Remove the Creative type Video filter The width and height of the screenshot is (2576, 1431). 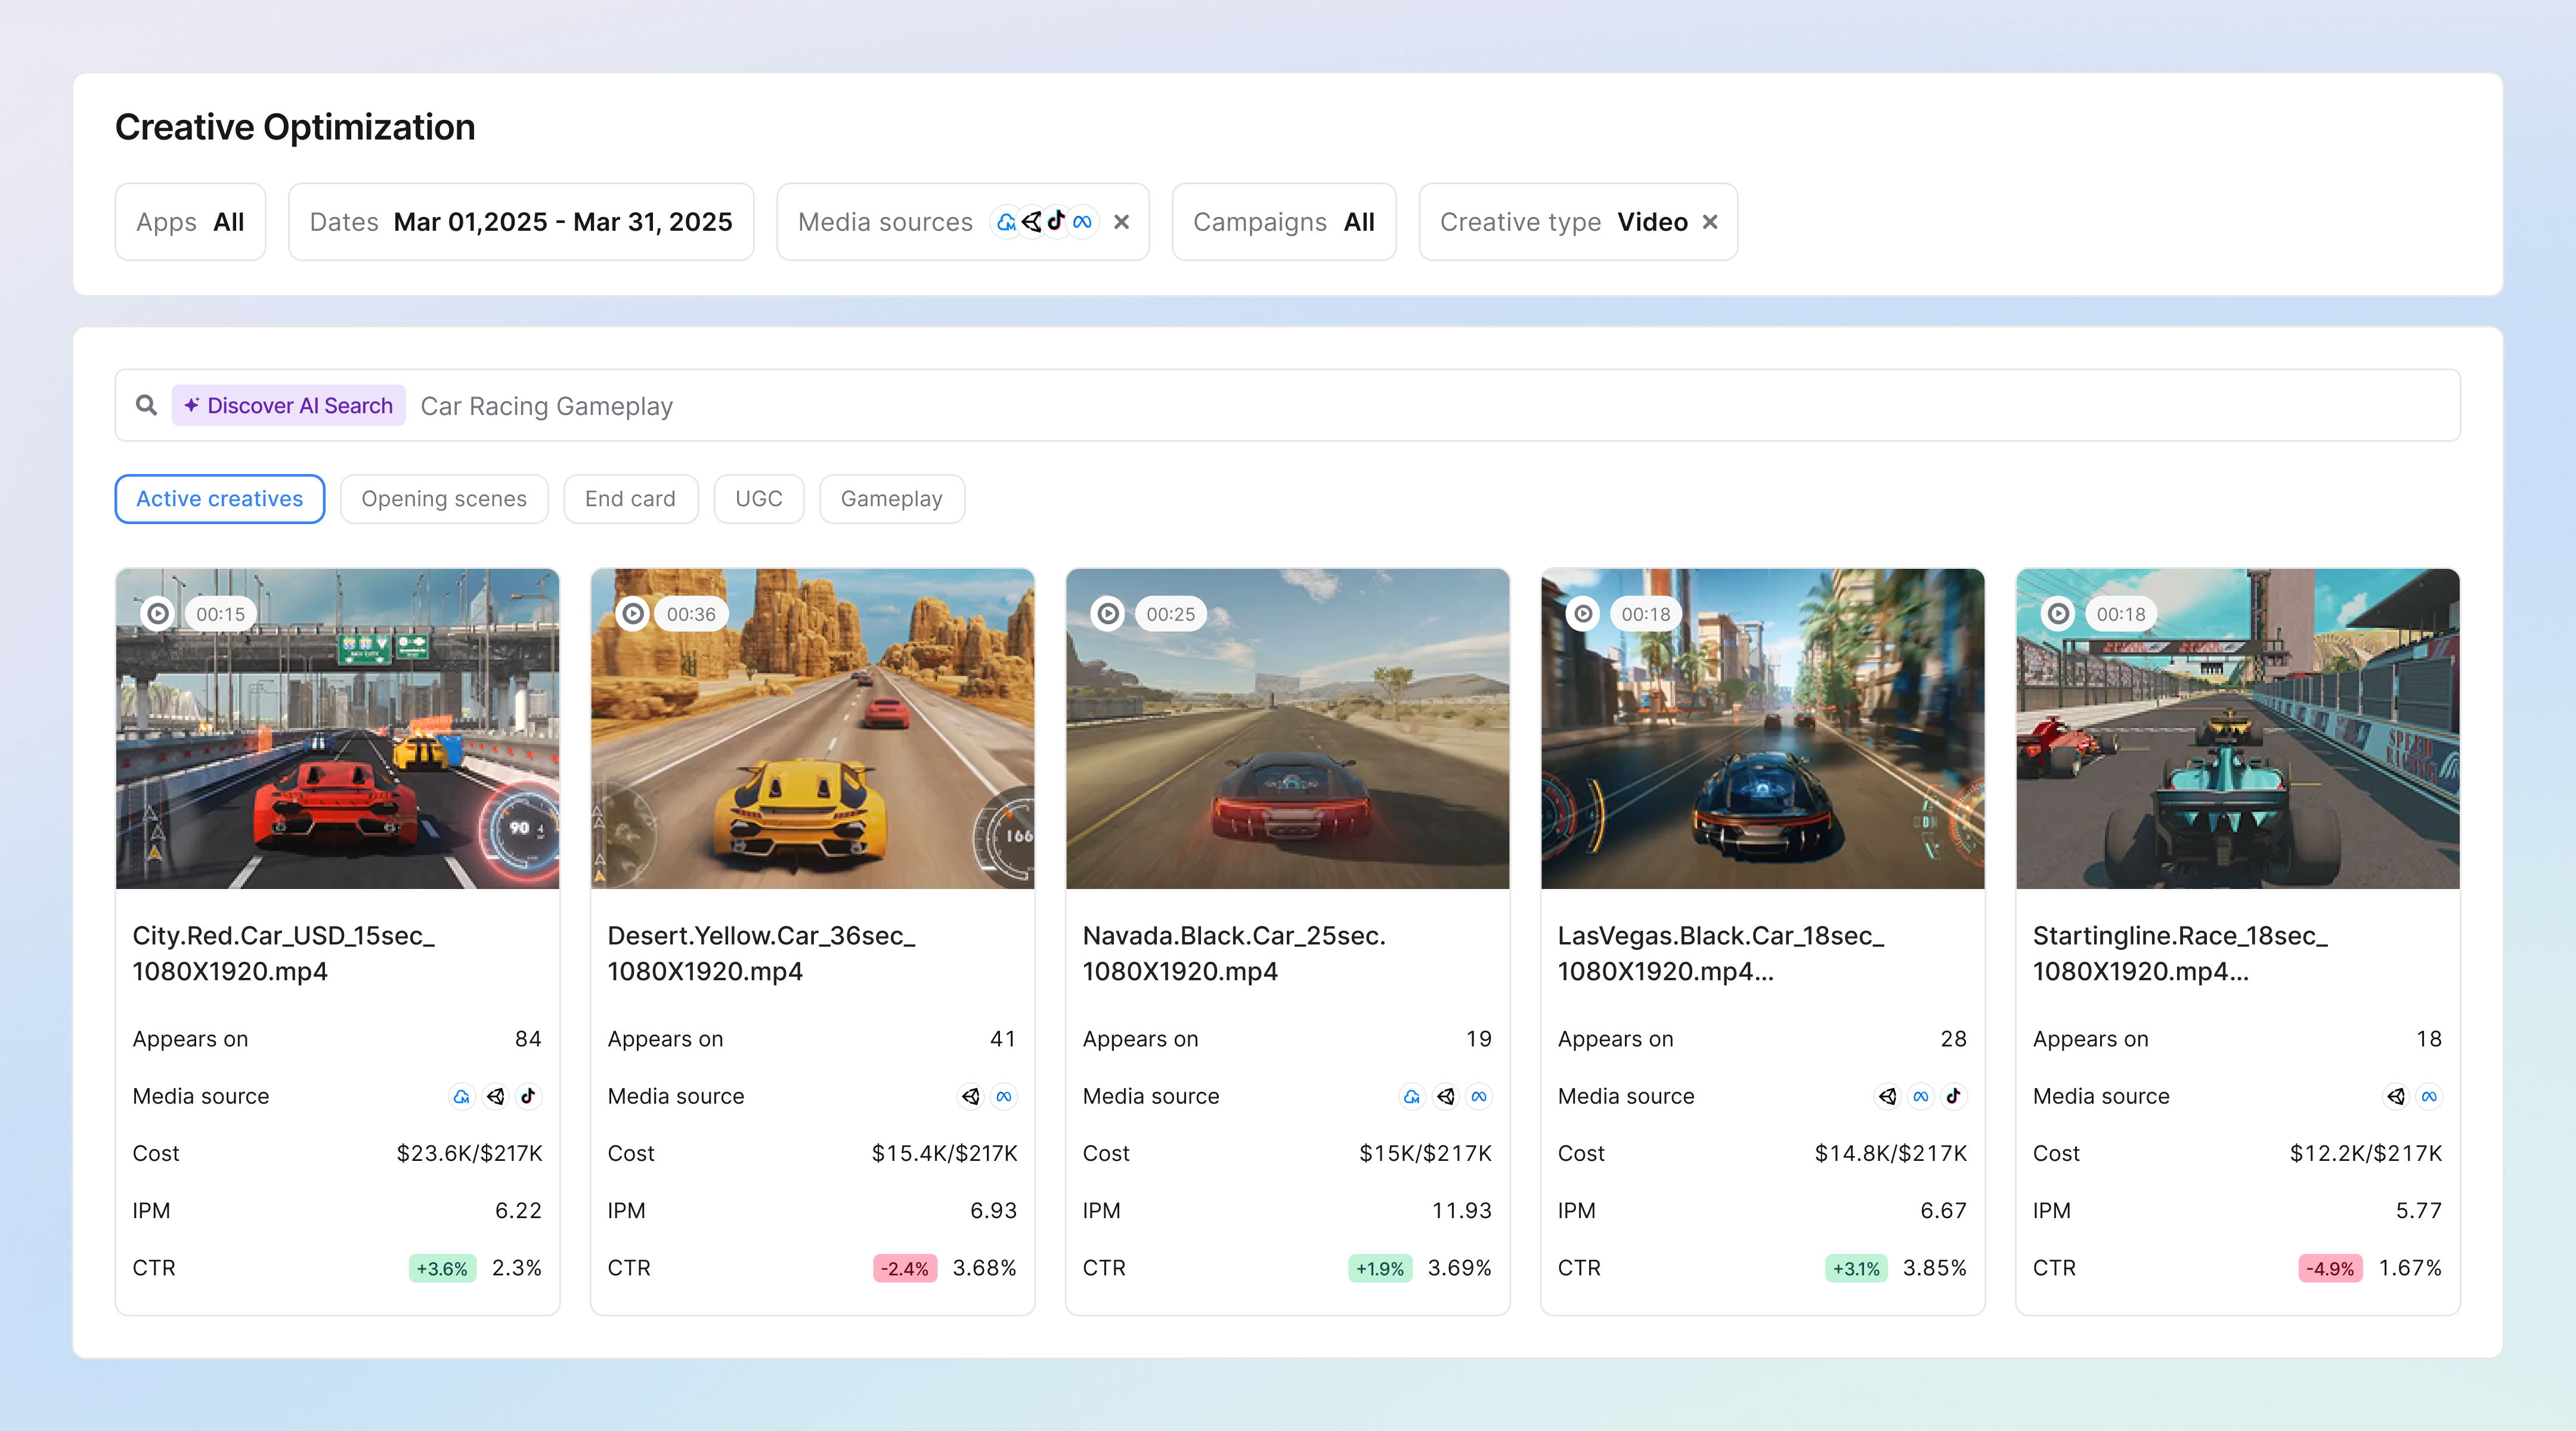[x=1710, y=222]
